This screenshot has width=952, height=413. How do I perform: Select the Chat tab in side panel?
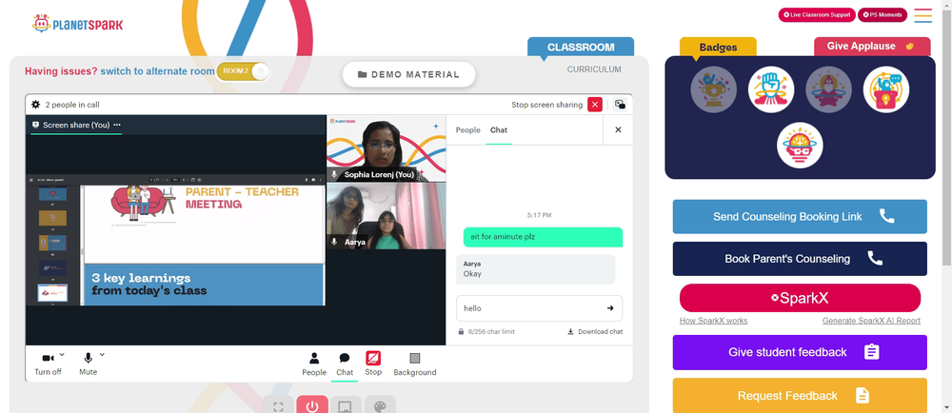pos(499,129)
